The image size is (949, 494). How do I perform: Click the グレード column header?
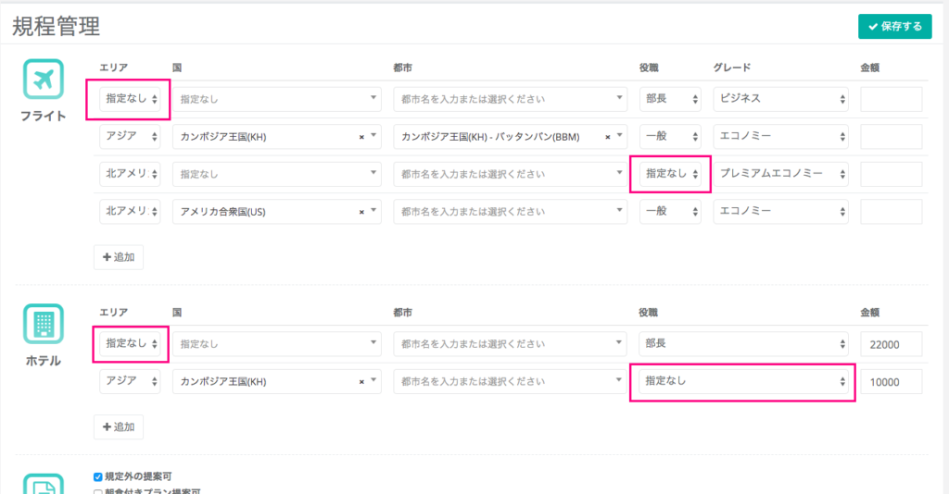[x=732, y=68]
